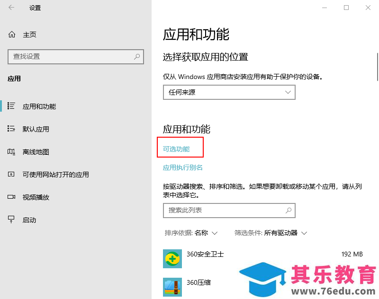Click the 主页 home icon
The image size is (379, 299).
11,34
